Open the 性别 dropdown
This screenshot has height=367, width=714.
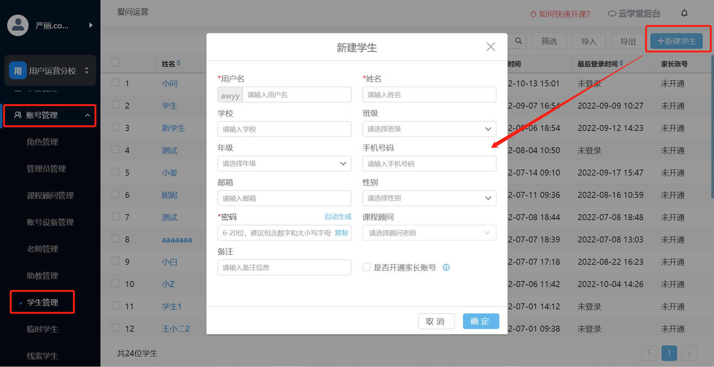429,198
